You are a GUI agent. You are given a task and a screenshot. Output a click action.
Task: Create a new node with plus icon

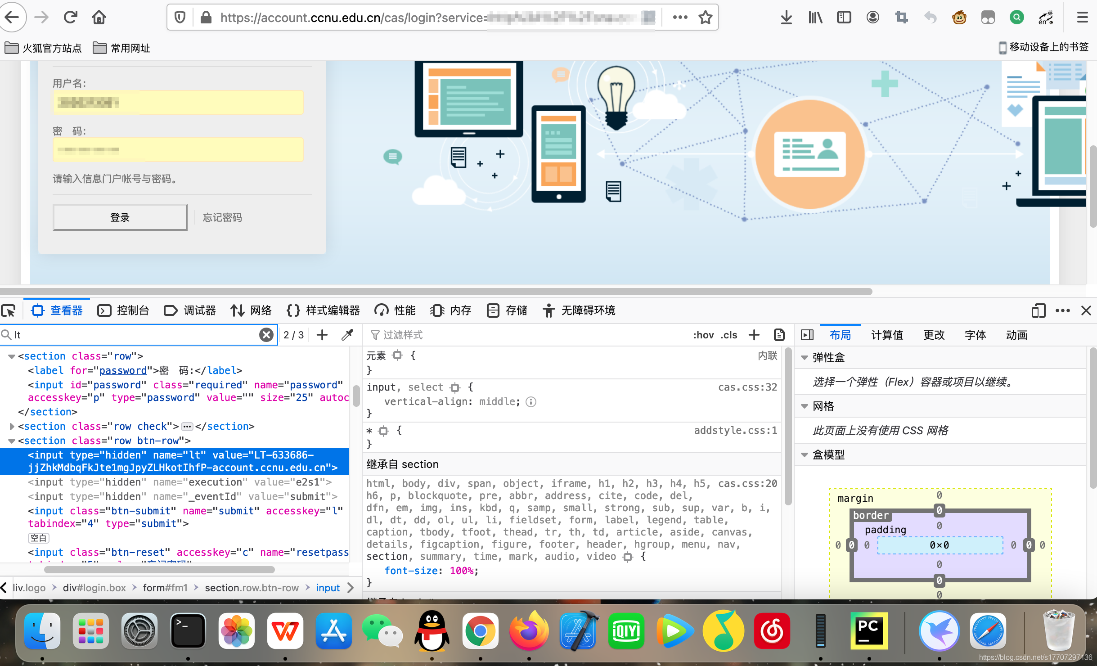pos(322,335)
